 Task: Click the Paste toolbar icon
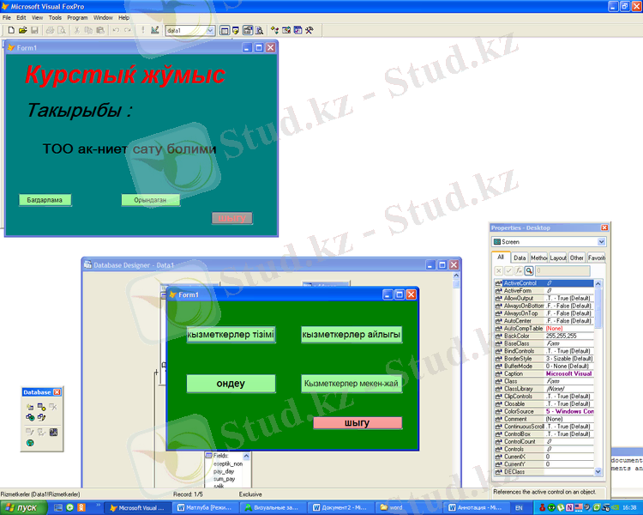100,30
